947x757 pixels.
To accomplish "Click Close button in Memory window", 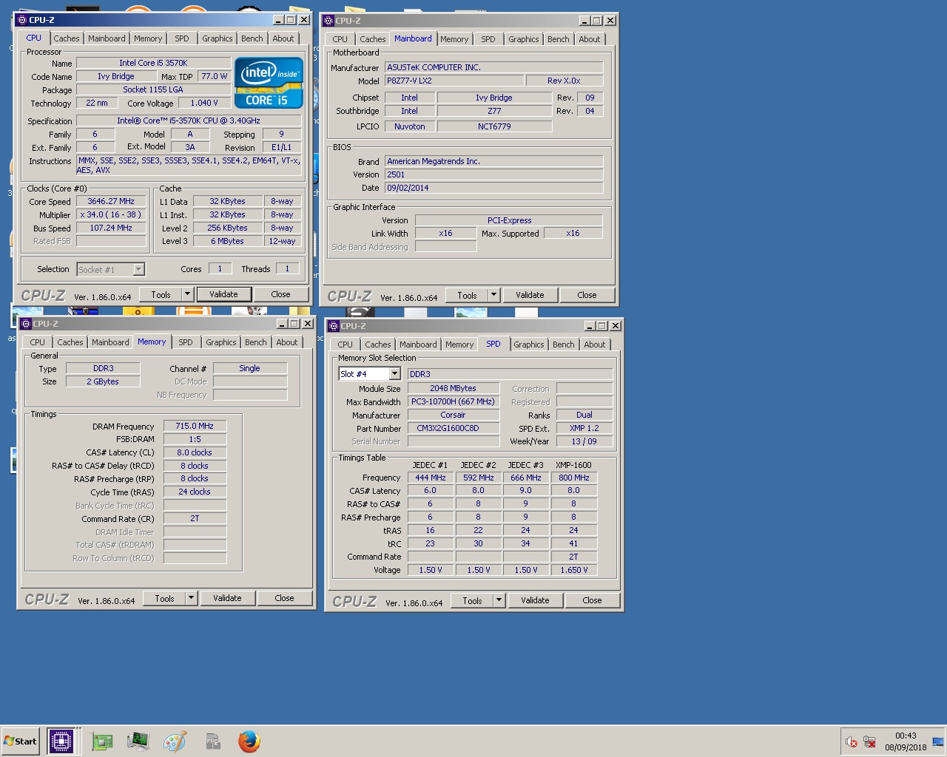I will coord(285,598).
